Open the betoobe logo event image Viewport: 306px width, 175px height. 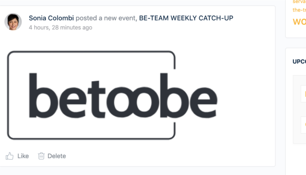[x=112, y=95]
